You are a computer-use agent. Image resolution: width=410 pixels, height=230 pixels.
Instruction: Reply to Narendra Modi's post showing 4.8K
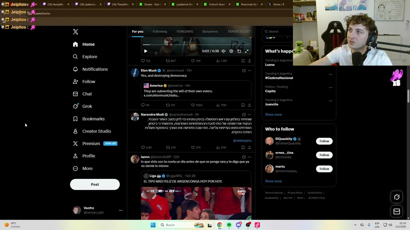pyautogui.click(x=146, y=148)
